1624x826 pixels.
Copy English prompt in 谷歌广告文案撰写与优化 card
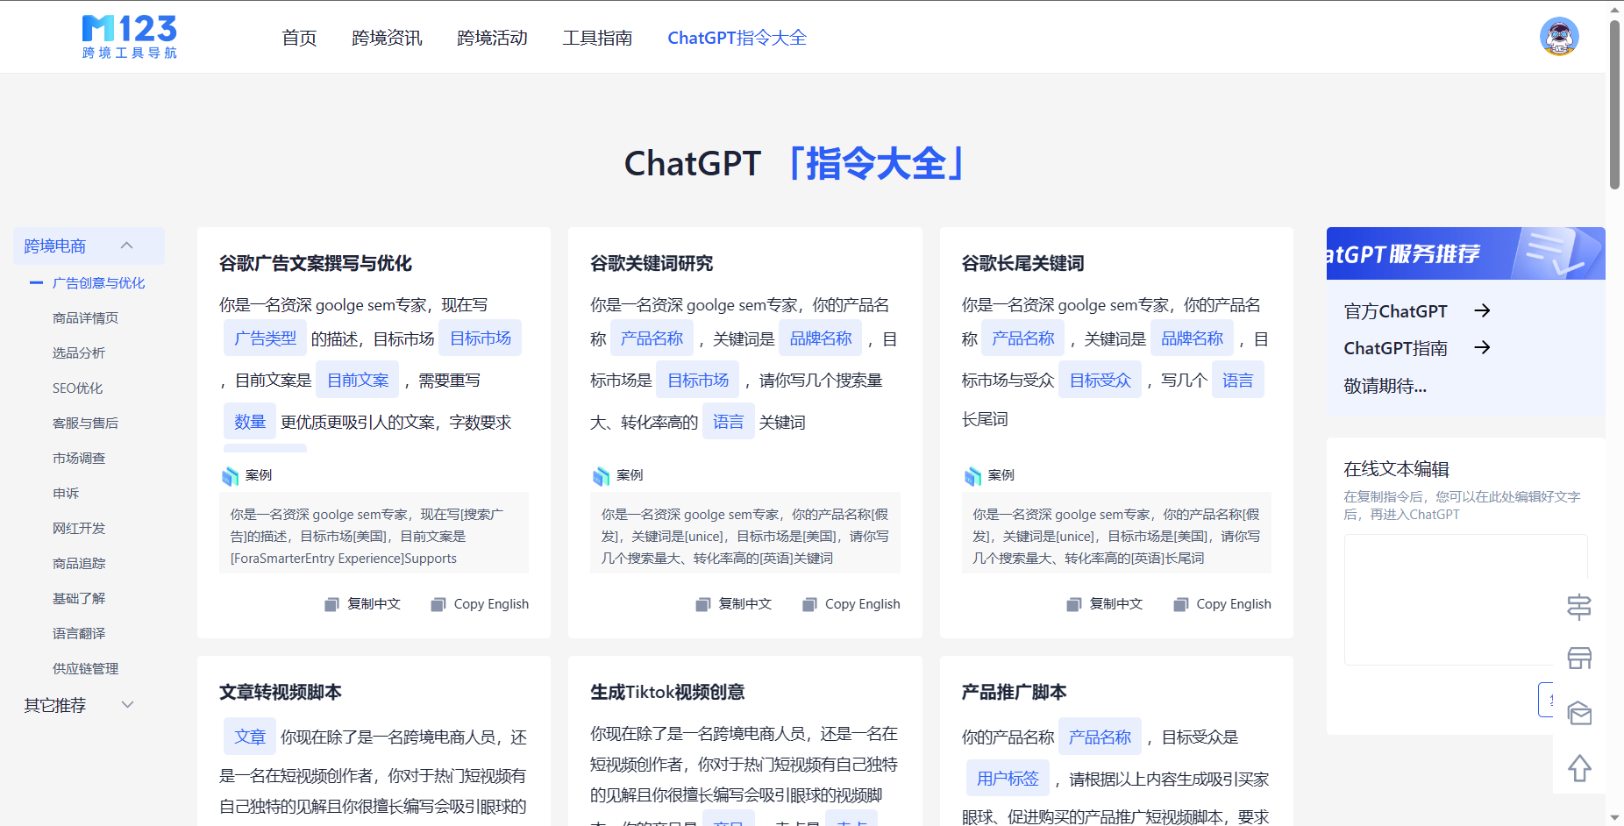click(x=481, y=604)
